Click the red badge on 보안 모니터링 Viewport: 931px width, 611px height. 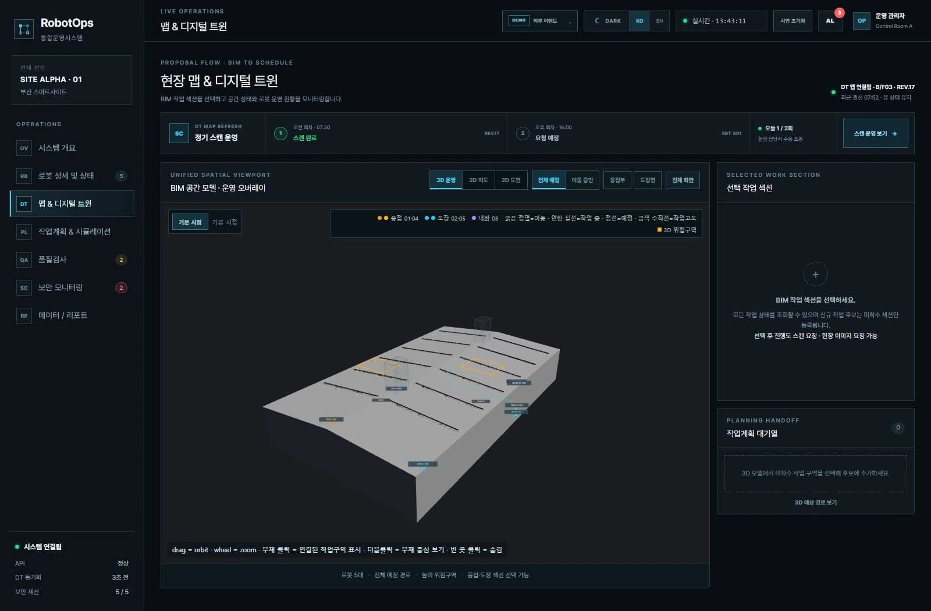pyautogui.click(x=121, y=287)
